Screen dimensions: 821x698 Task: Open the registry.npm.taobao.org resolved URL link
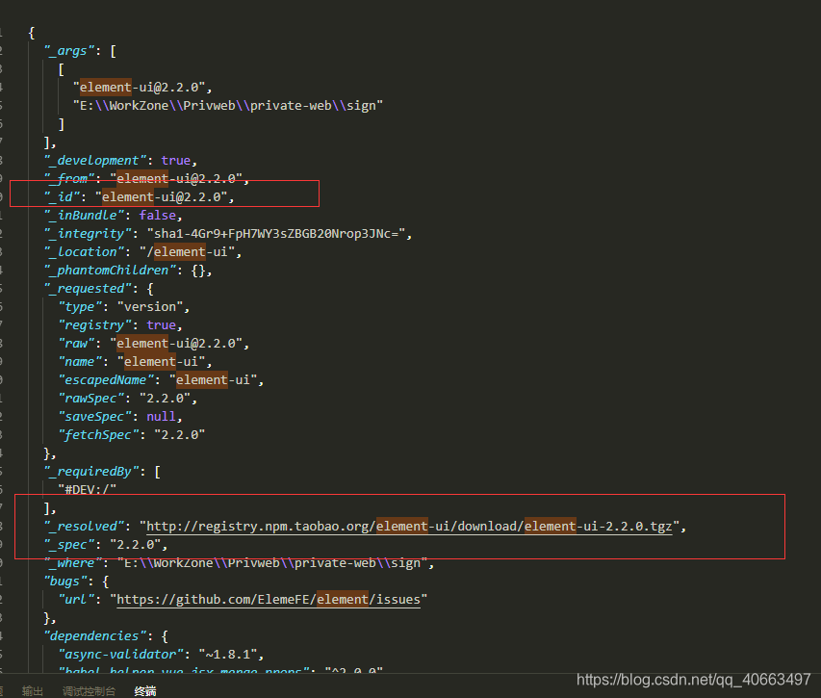[409, 527]
